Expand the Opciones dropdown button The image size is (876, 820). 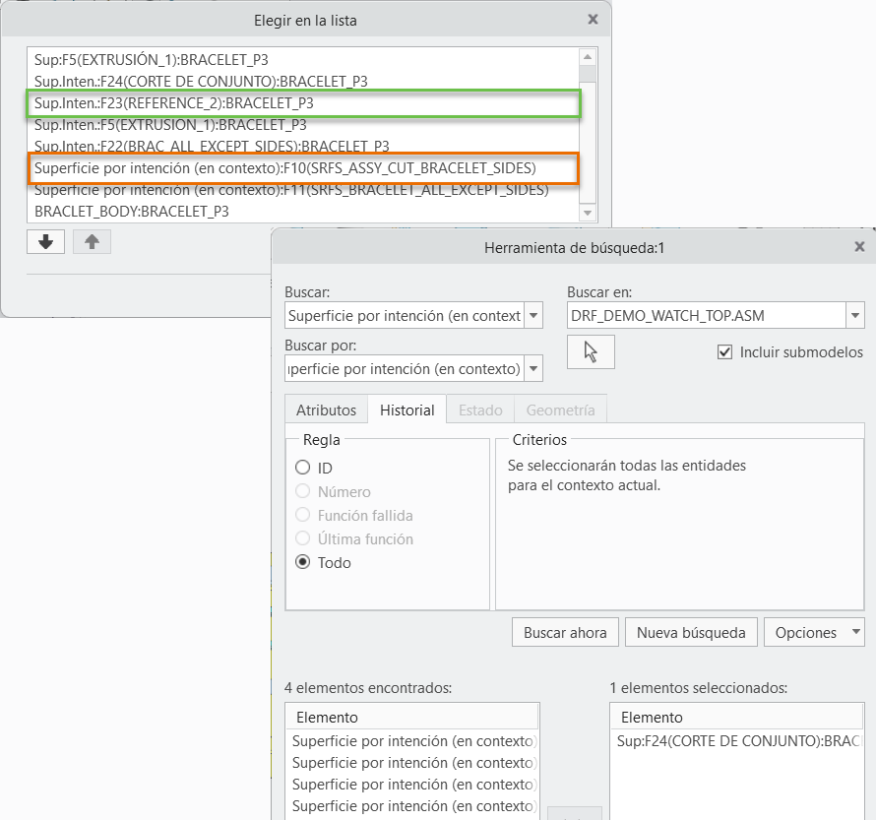[x=814, y=632]
